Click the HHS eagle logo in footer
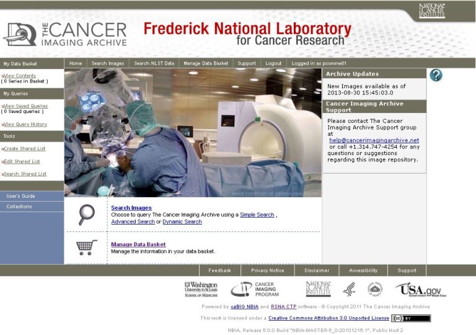Screen dimensions: 476x335 [349, 289]
